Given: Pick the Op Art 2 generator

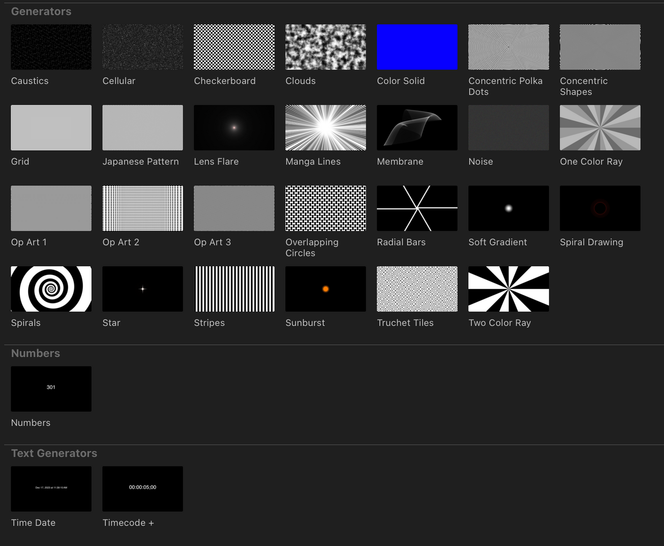Looking at the screenshot, I should click(x=142, y=208).
